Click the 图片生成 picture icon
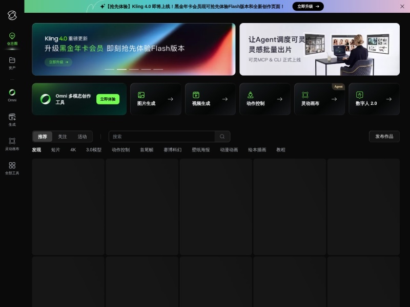Image resolution: width=410 pixels, height=307 pixels. point(141,95)
